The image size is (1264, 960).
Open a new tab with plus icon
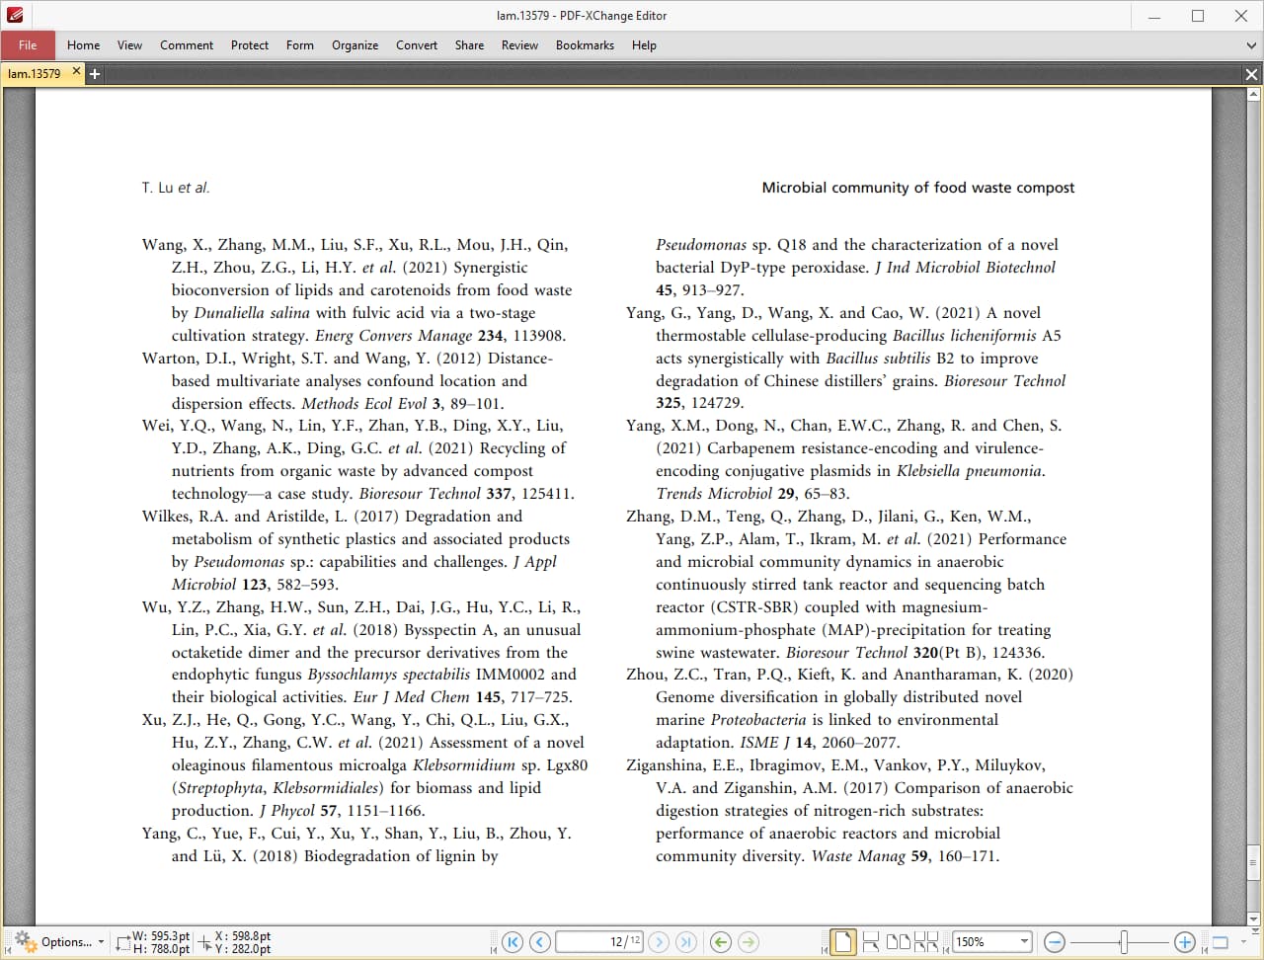coord(95,74)
